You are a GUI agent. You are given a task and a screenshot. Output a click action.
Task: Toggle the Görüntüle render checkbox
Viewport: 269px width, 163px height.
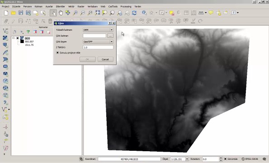(226, 159)
